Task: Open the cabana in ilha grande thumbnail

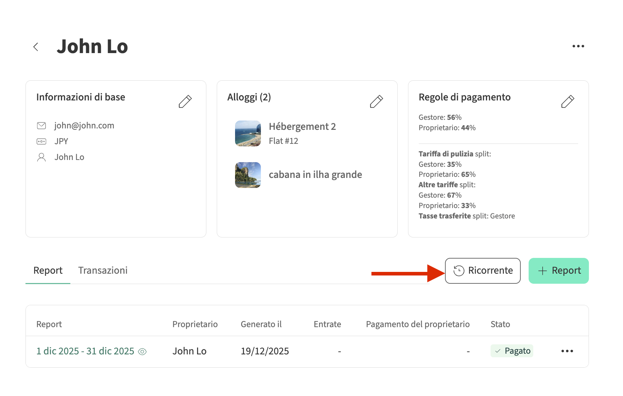Action: pos(248,175)
